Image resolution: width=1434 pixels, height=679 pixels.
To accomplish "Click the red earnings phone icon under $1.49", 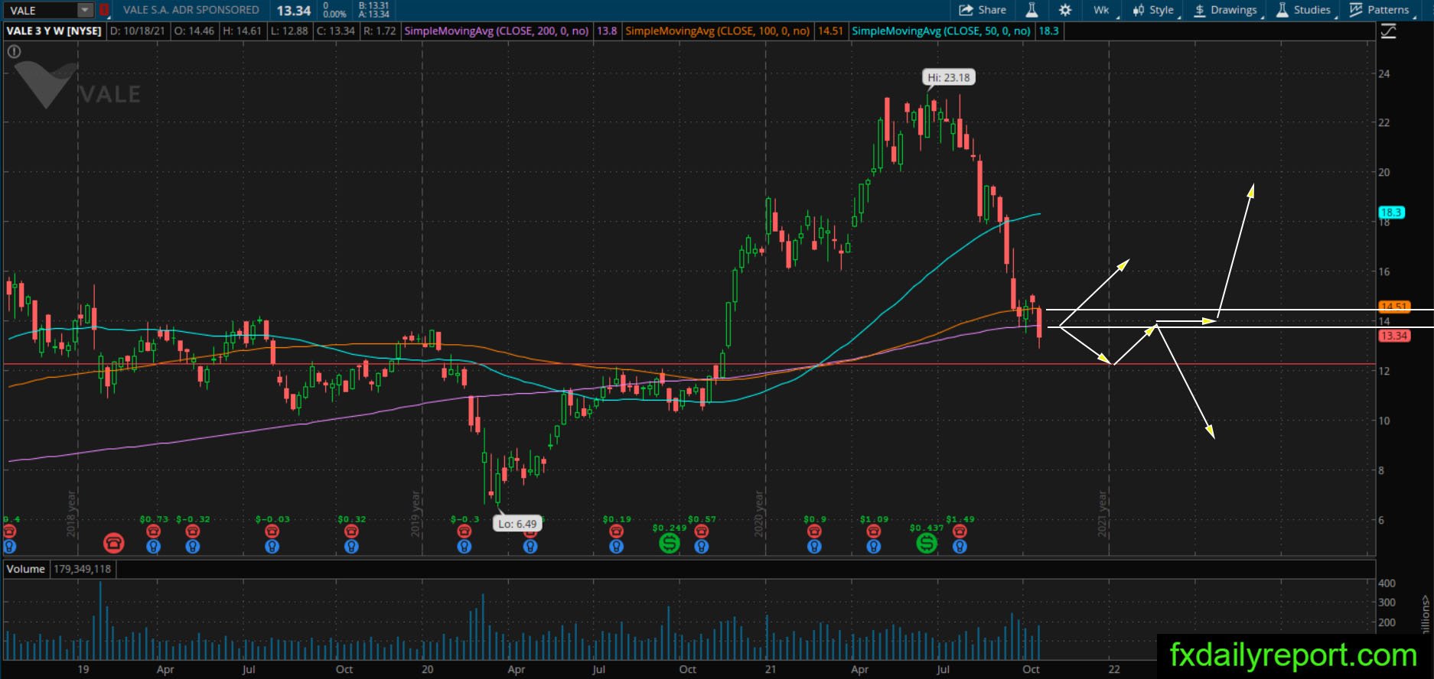I will tap(960, 531).
